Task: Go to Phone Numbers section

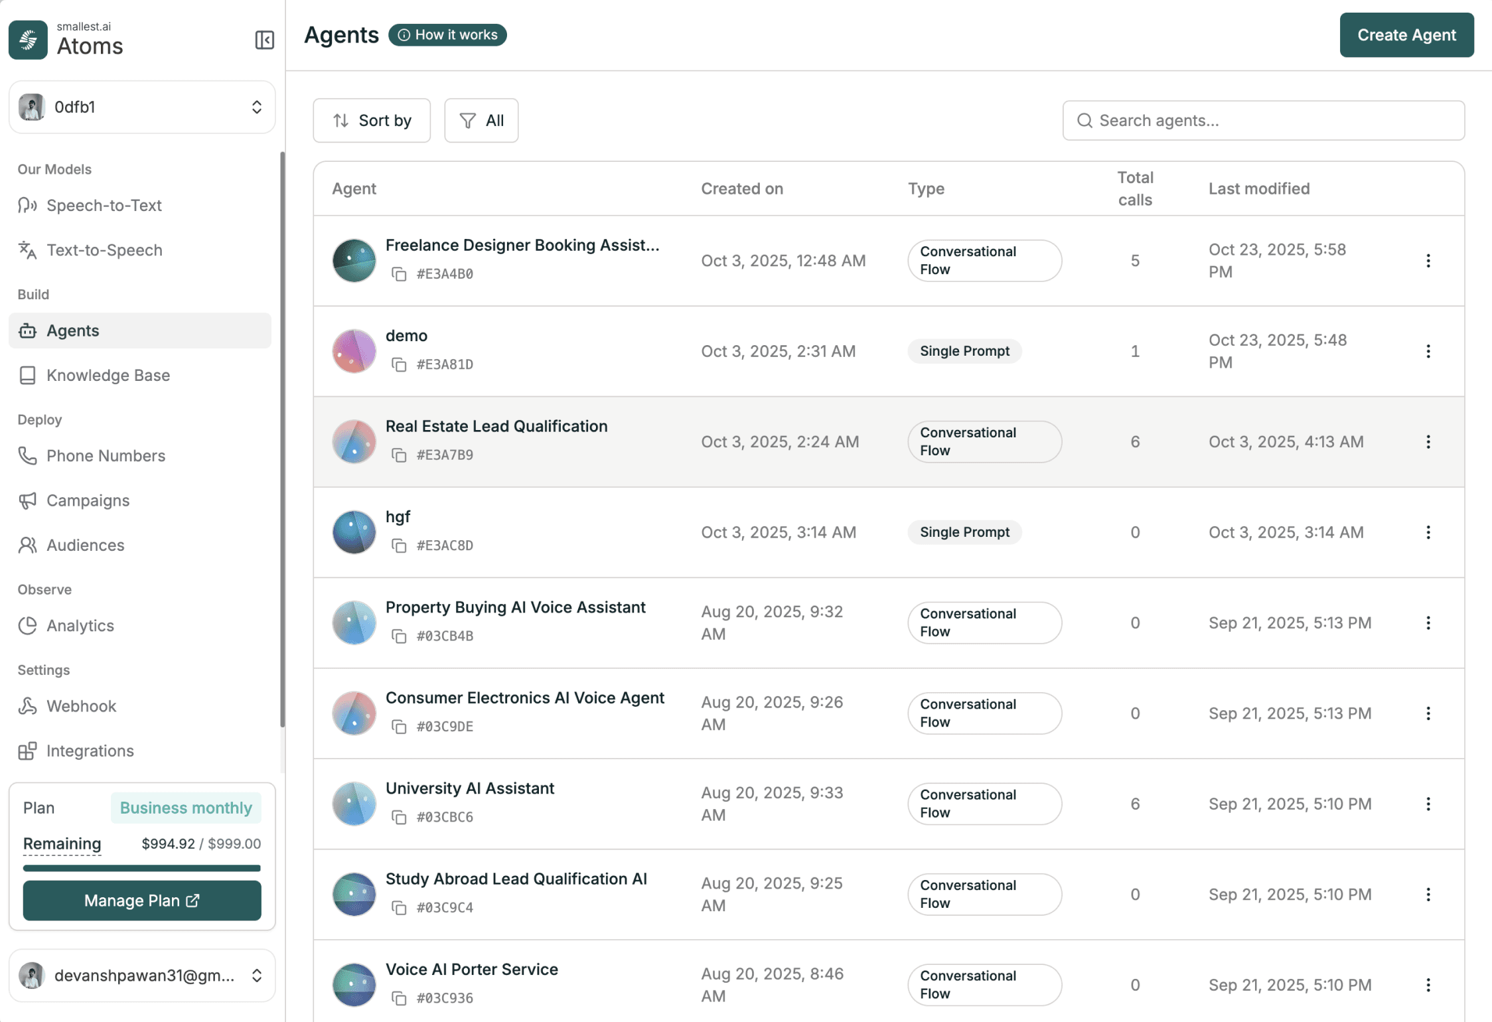Action: pos(106,456)
